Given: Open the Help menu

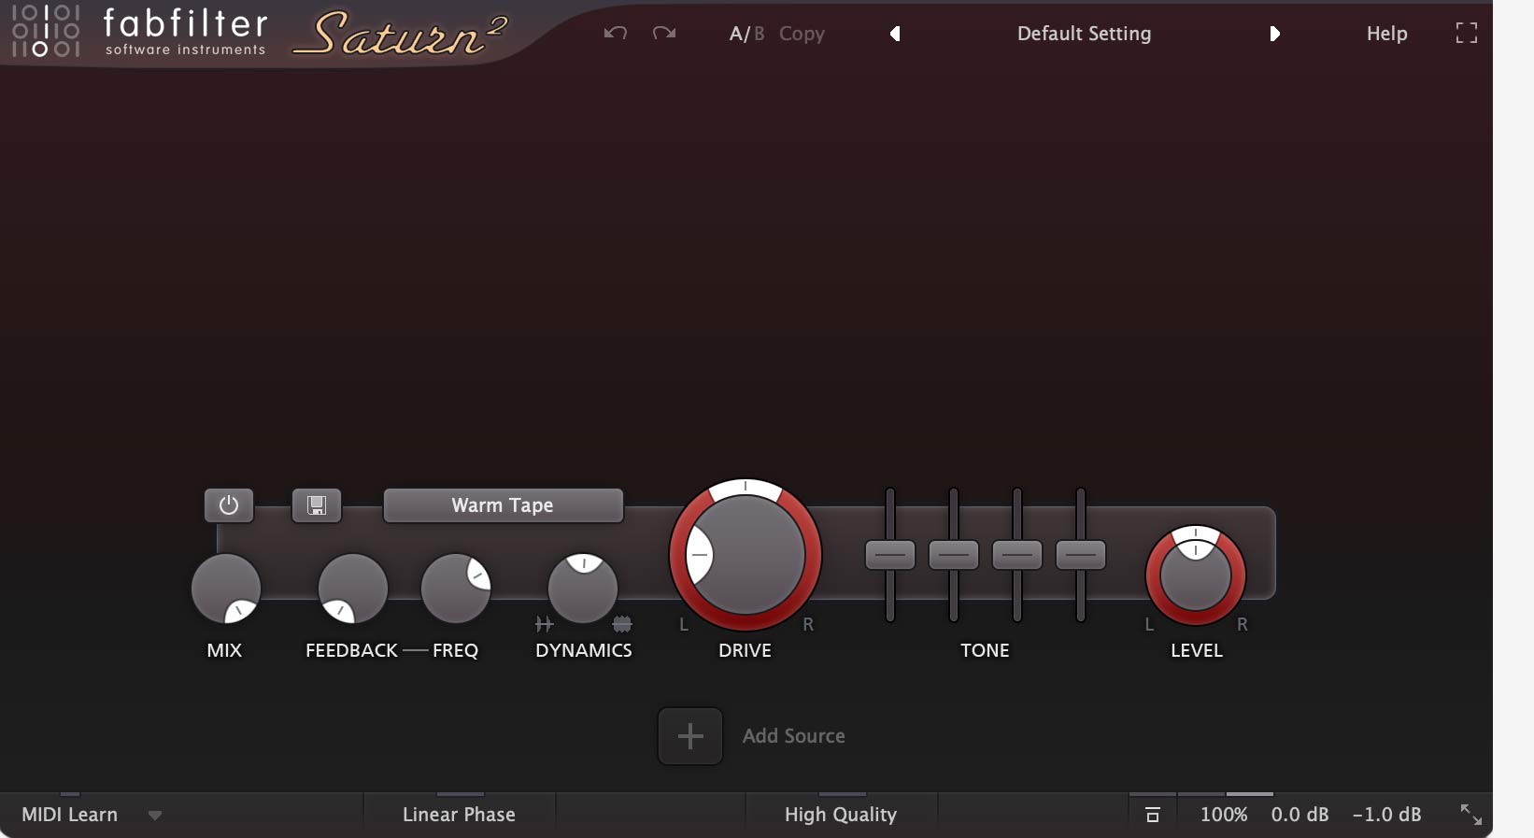Looking at the screenshot, I should click(1386, 34).
